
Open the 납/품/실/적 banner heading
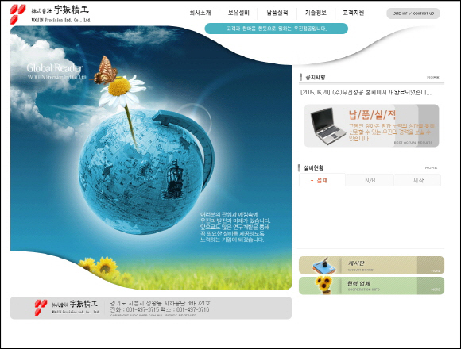point(372,115)
